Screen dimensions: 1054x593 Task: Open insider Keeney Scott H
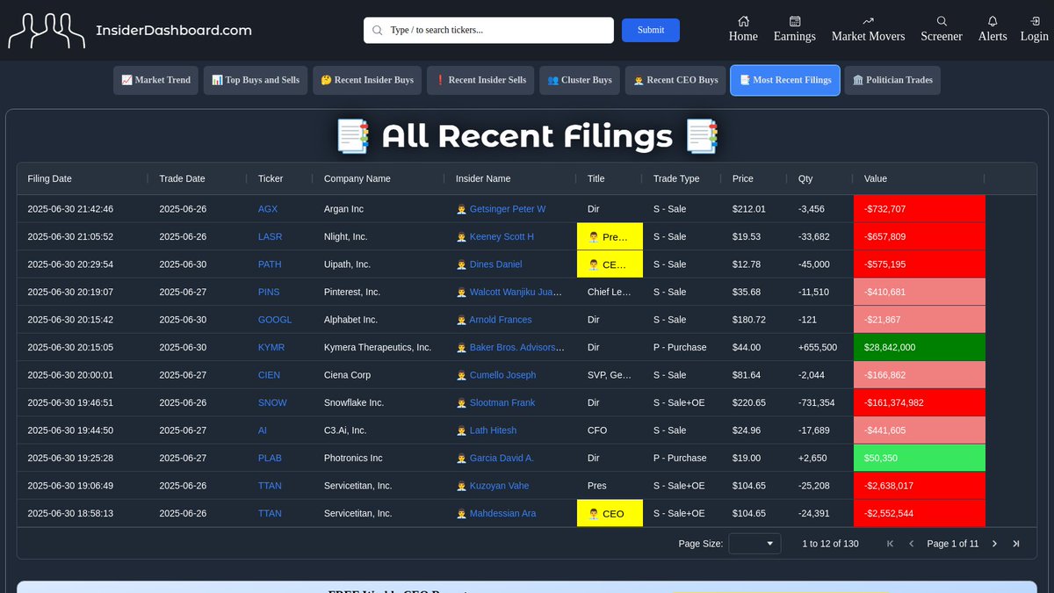[502, 236]
